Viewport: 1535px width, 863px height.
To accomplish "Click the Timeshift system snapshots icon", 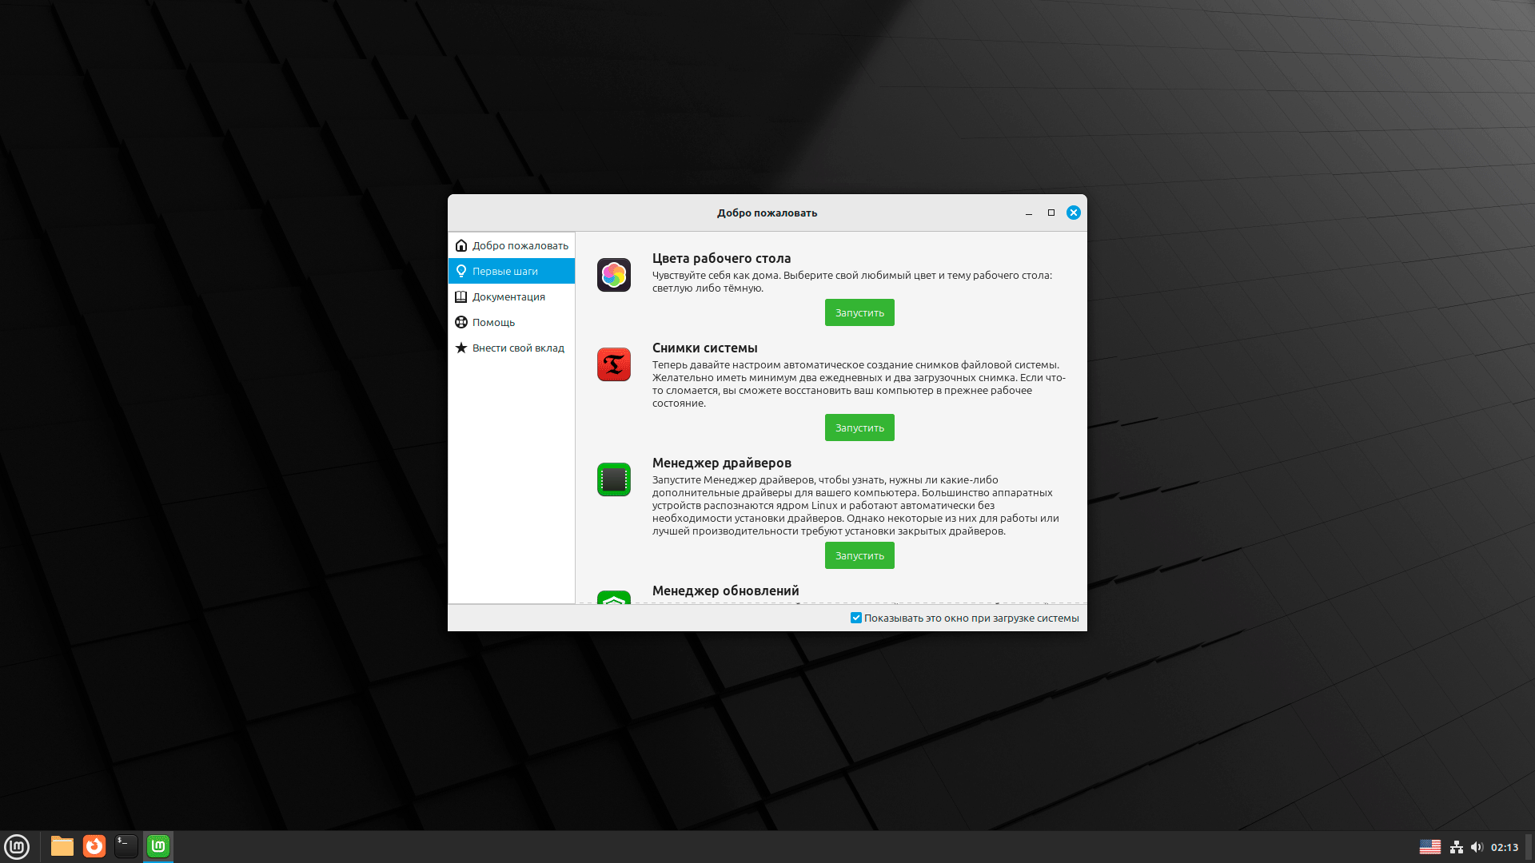I will (x=614, y=364).
